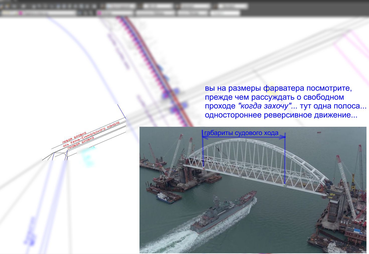Screen dimensions: 369x254
Task: Click the white bridge arch in the photo
Action: pos(256,167)
